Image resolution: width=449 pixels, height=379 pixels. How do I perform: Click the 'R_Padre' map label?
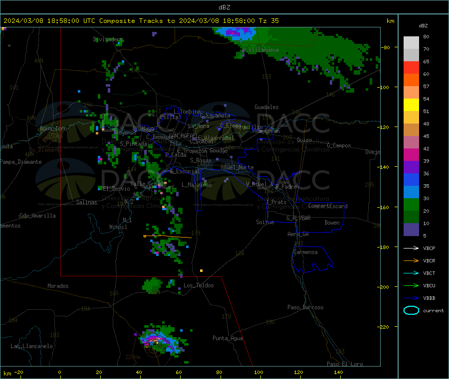click(286, 187)
